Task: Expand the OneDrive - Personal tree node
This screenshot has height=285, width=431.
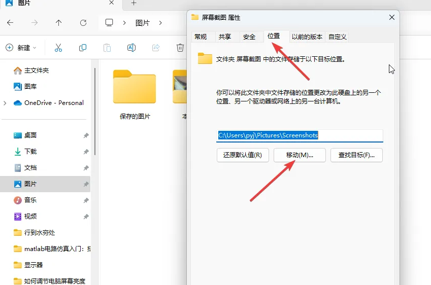Action: pyautogui.click(x=5, y=103)
